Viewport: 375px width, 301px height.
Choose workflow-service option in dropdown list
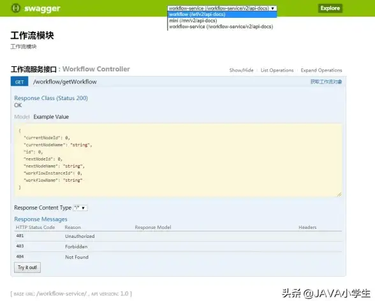pos(222,27)
